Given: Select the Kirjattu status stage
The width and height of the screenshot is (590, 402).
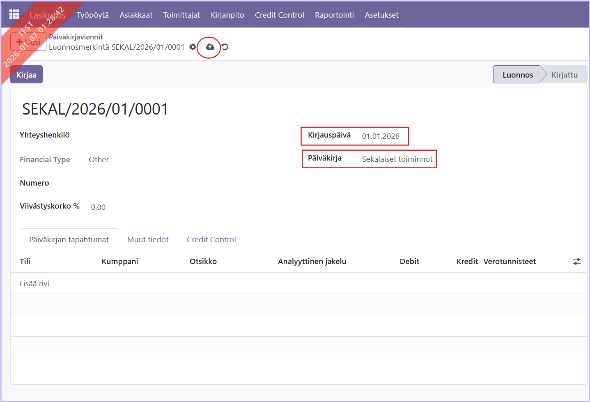Looking at the screenshot, I should pyautogui.click(x=564, y=75).
